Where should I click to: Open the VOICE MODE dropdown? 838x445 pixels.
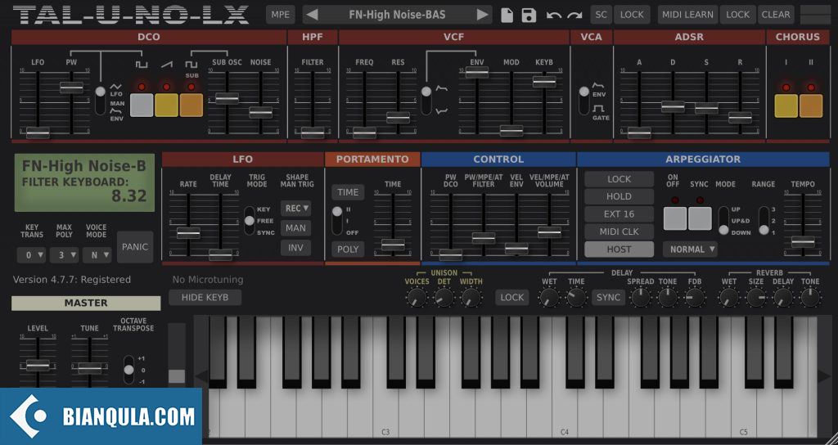pos(97,255)
